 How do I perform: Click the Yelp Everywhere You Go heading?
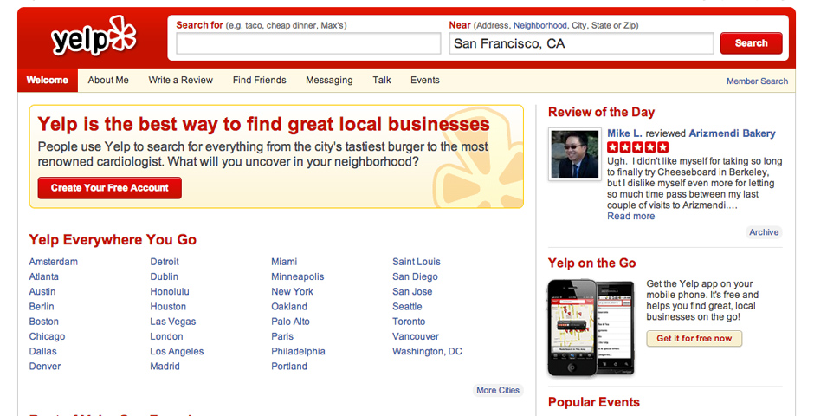[x=113, y=239]
